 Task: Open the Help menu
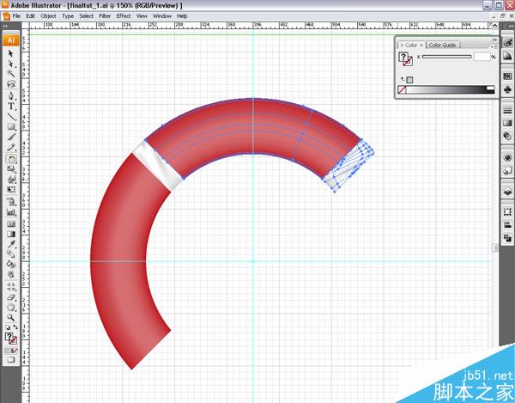pyautogui.click(x=182, y=15)
